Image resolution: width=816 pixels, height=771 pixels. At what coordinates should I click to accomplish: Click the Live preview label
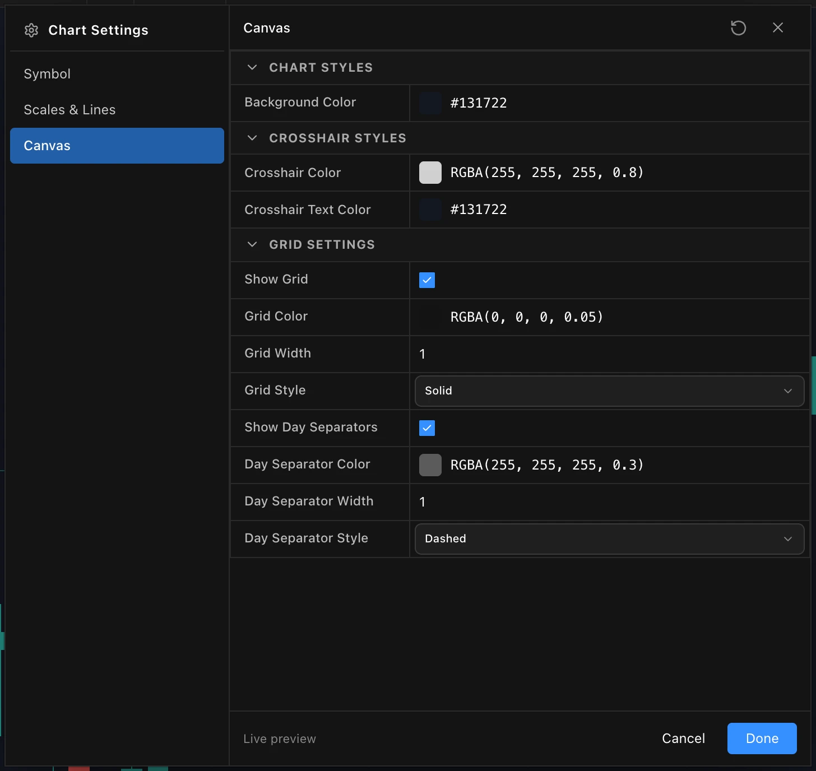click(x=280, y=739)
